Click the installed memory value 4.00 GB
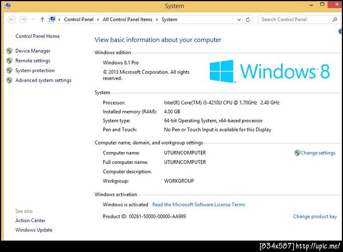Viewport: 343px width, 252px height. (172, 111)
